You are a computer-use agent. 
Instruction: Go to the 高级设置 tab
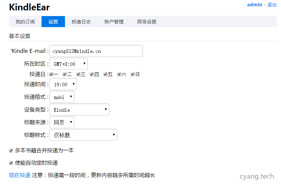coord(147,22)
